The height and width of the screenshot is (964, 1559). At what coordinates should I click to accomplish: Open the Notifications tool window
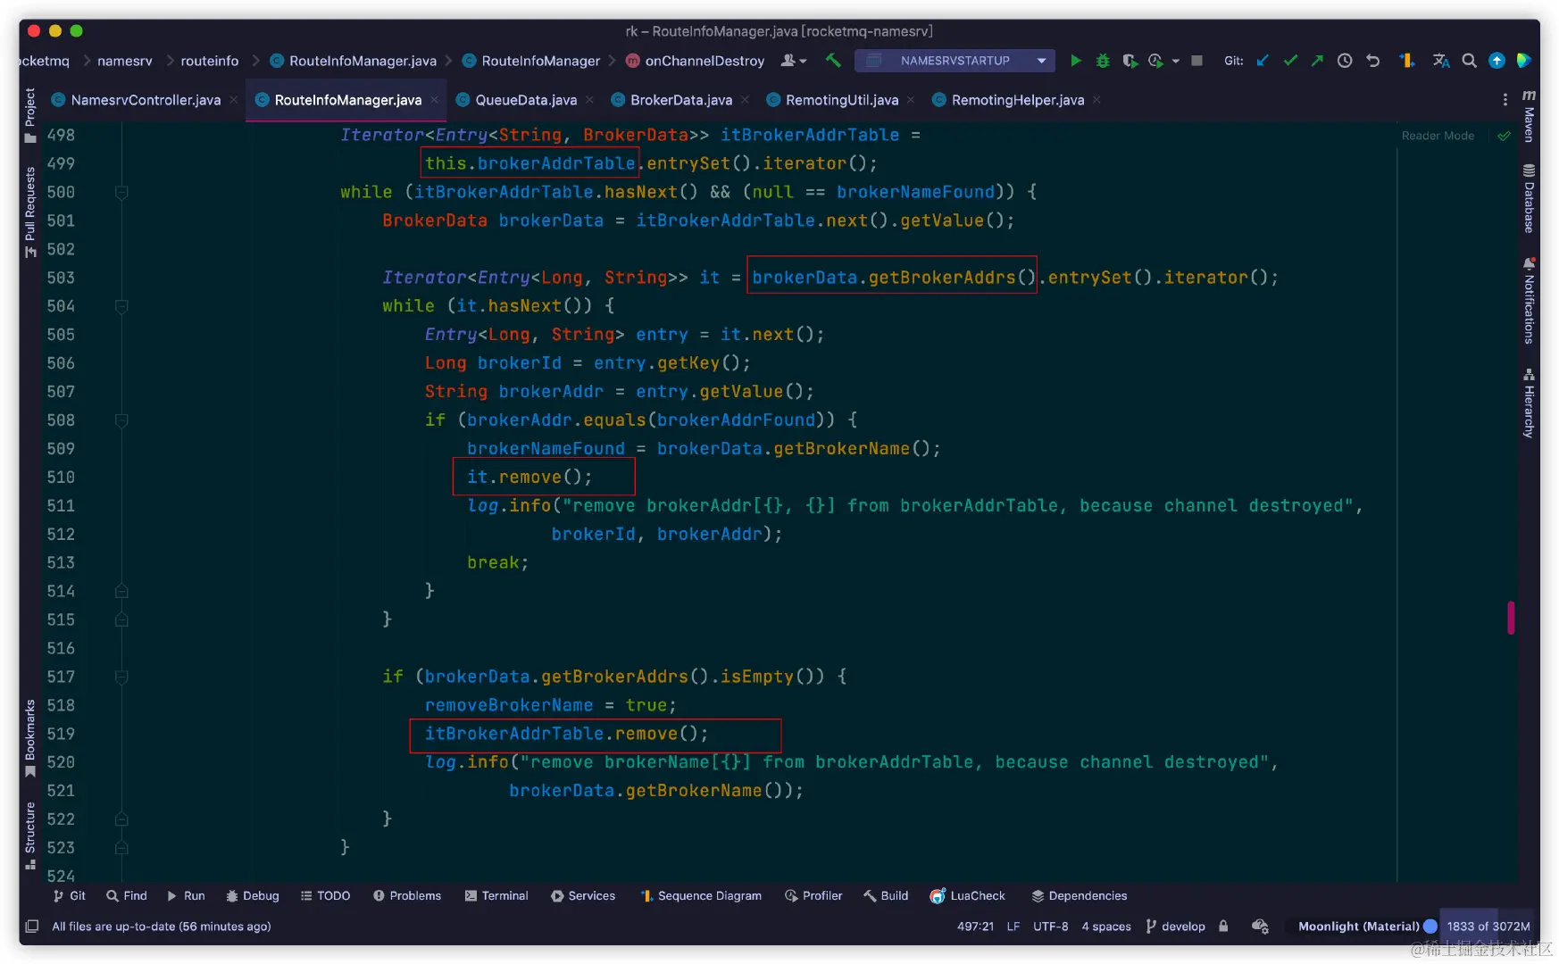click(1529, 301)
